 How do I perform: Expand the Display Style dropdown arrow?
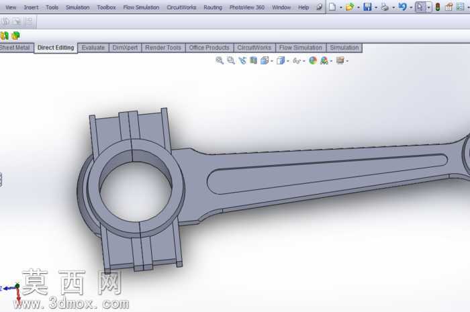[x=288, y=61]
